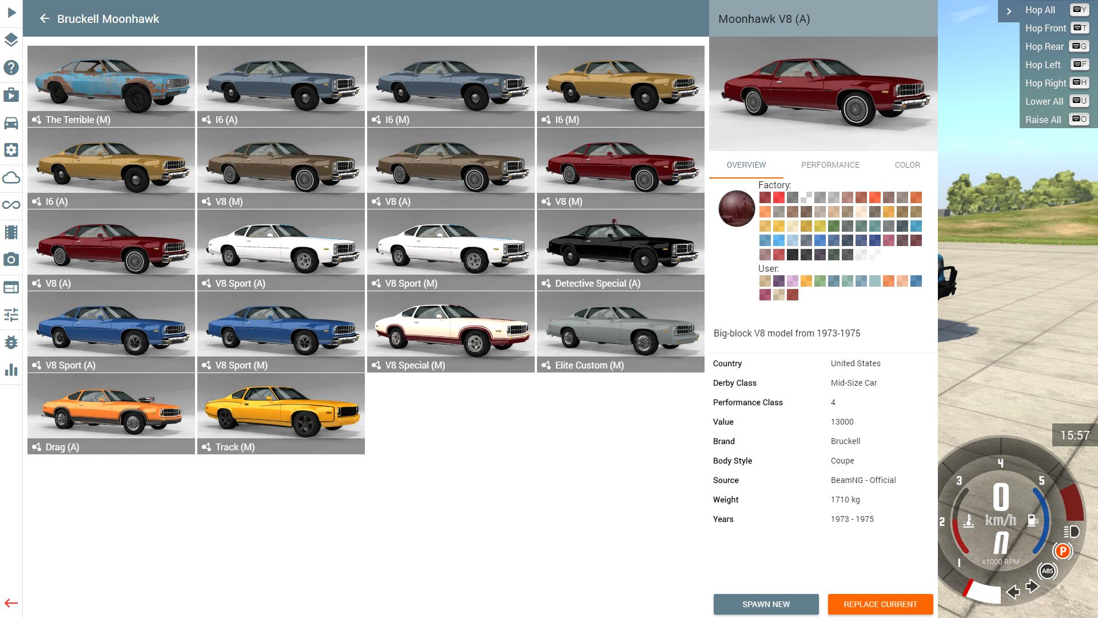Click the play icon in left sidebar
1098x618 pixels.
click(x=11, y=13)
